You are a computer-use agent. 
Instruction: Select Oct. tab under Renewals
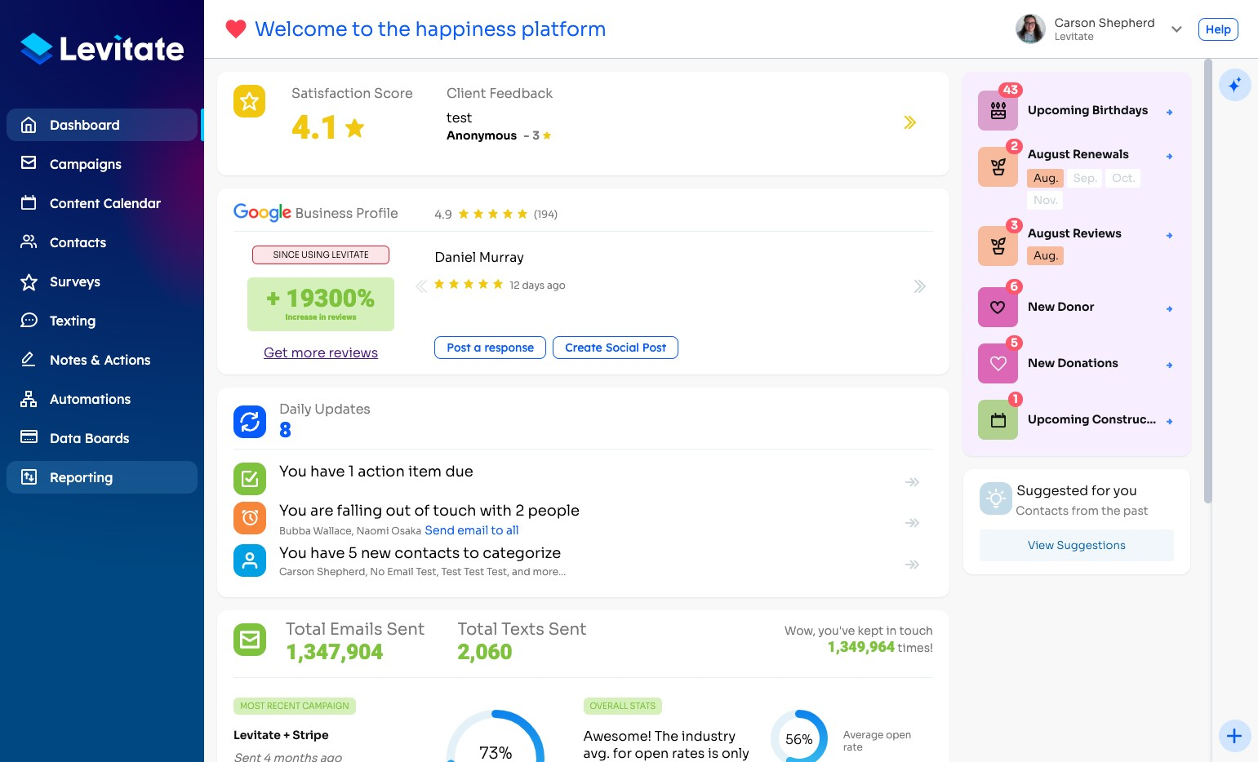1122,178
